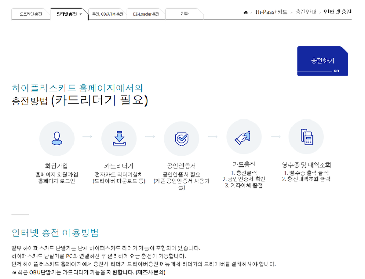Screen dimensions: 365x279
Task: Click the 홈페이지 로그인 text
Action: tap(57, 181)
